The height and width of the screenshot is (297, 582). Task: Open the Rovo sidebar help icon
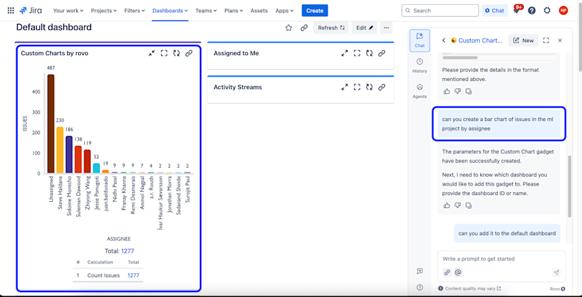420,287
